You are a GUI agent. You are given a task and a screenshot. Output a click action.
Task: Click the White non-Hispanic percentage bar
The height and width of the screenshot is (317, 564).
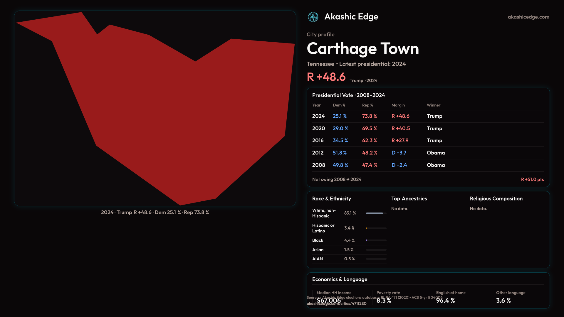[376, 213]
